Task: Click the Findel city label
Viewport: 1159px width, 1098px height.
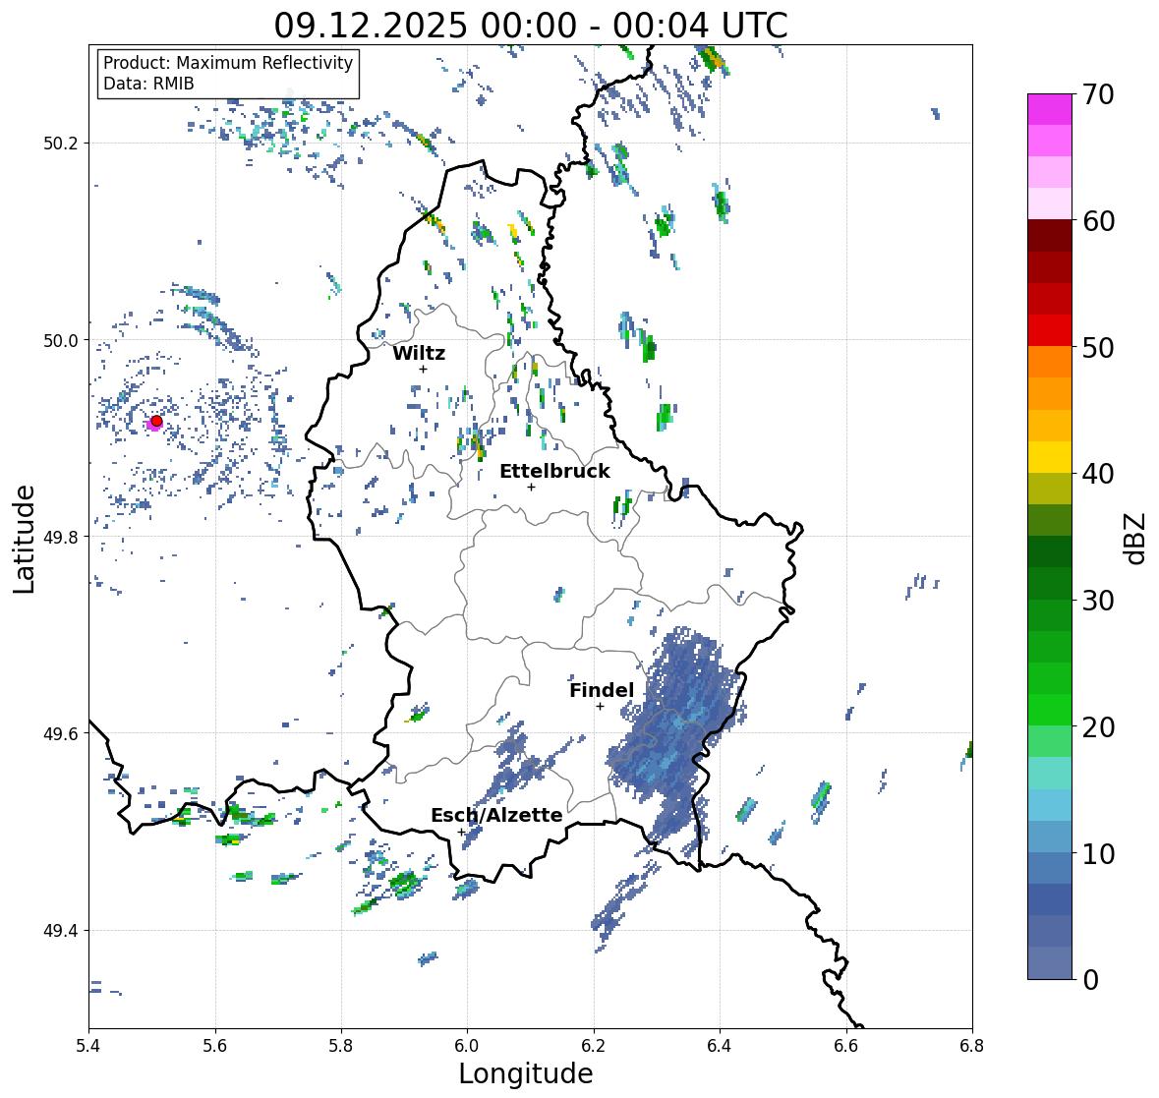Action: tap(602, 690)
